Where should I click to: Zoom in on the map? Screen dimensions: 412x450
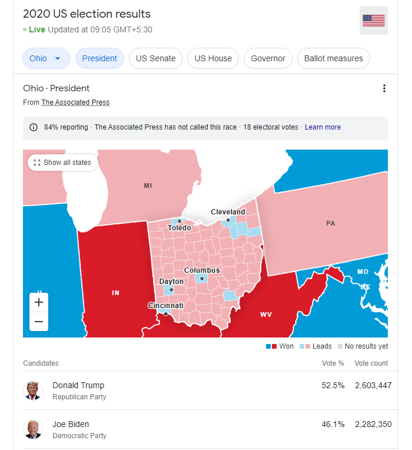39,302
